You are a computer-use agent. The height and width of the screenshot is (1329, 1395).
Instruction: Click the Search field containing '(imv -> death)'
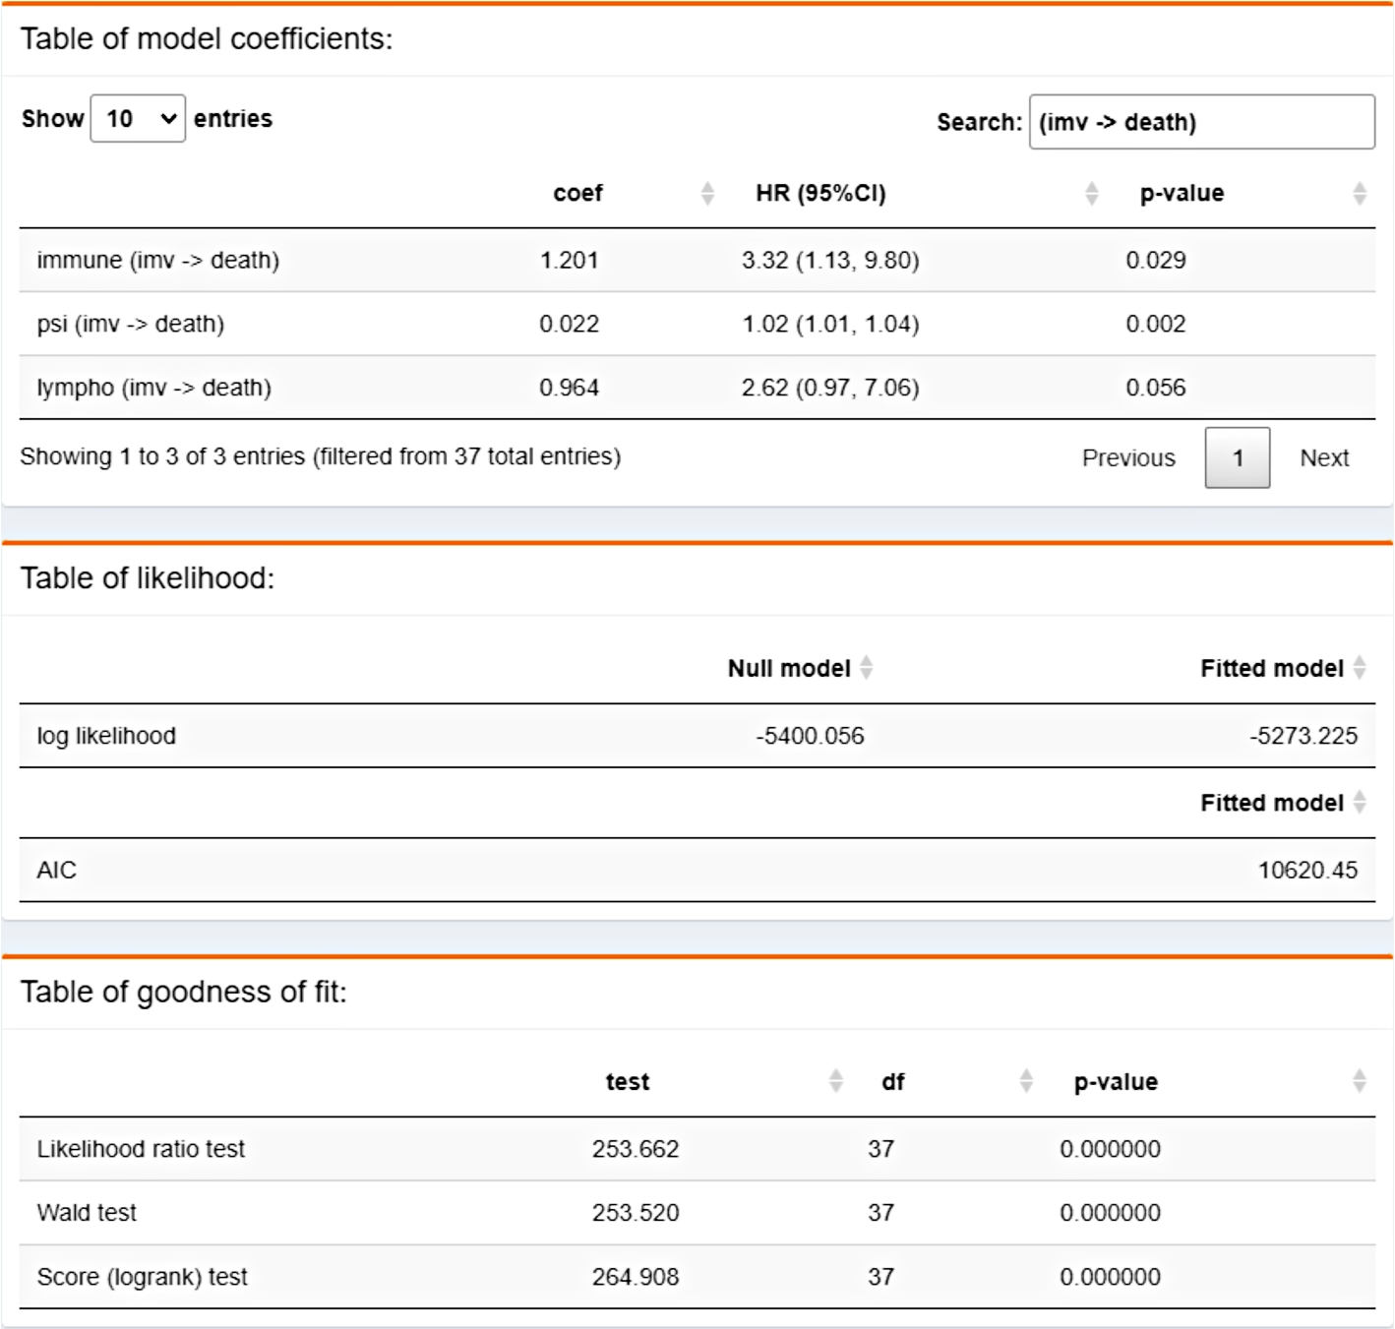(x=1202, y=122)
